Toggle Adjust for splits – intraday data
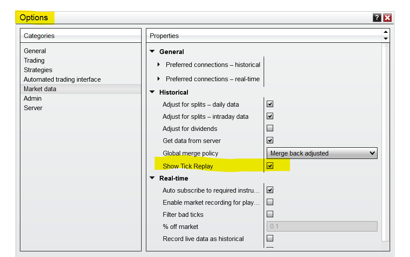 point(270,116)
